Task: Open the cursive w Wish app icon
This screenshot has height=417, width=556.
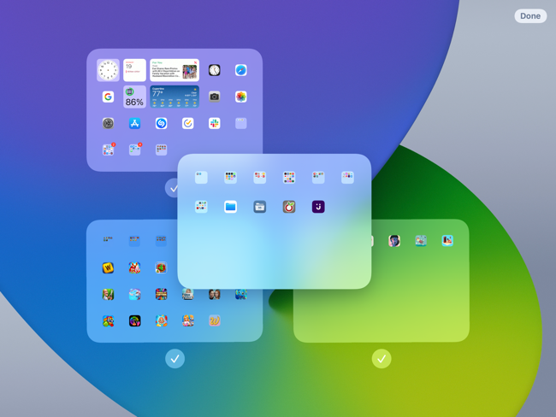Action: [214, 320]
